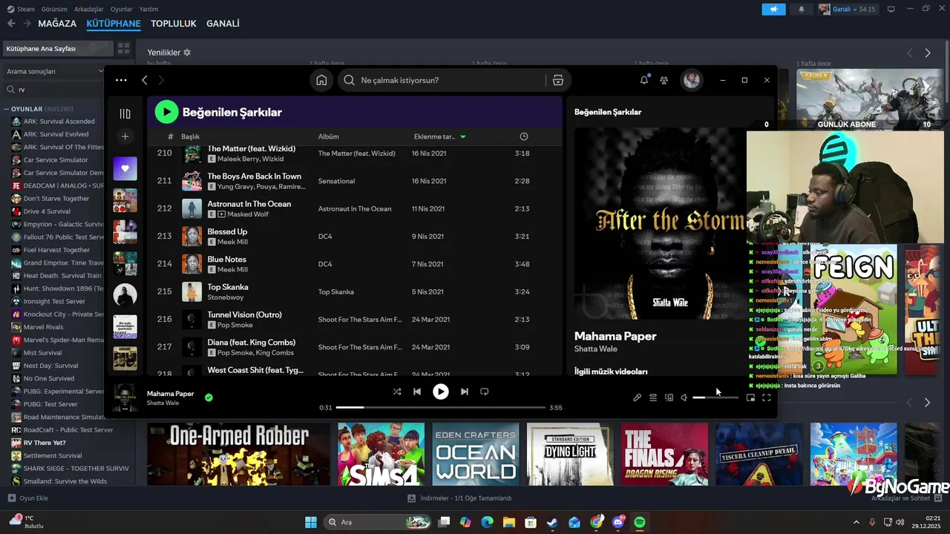This screenshot has height=534, width=950.
Task: Sort songs by Albüm column
Action: coord(329,136)
